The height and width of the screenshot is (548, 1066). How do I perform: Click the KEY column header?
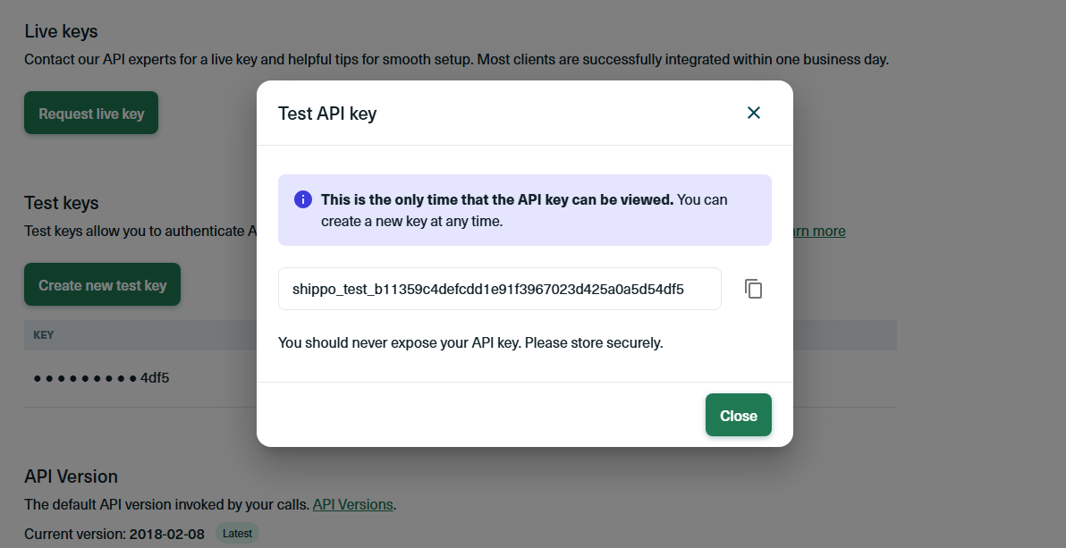point(44,335)
